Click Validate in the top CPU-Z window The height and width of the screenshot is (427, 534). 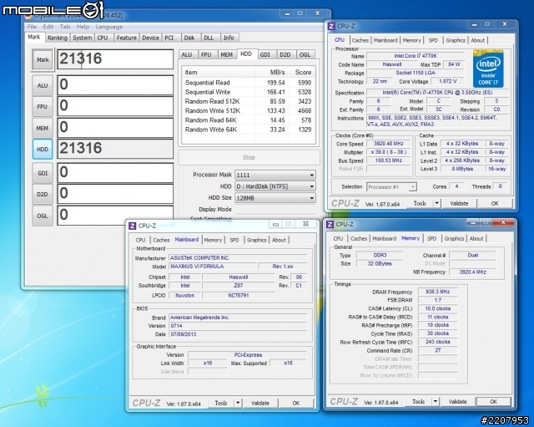point(459,203)
